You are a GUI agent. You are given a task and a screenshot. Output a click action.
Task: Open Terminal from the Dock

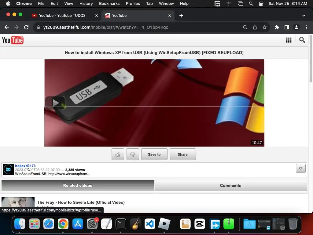[121, 224]
